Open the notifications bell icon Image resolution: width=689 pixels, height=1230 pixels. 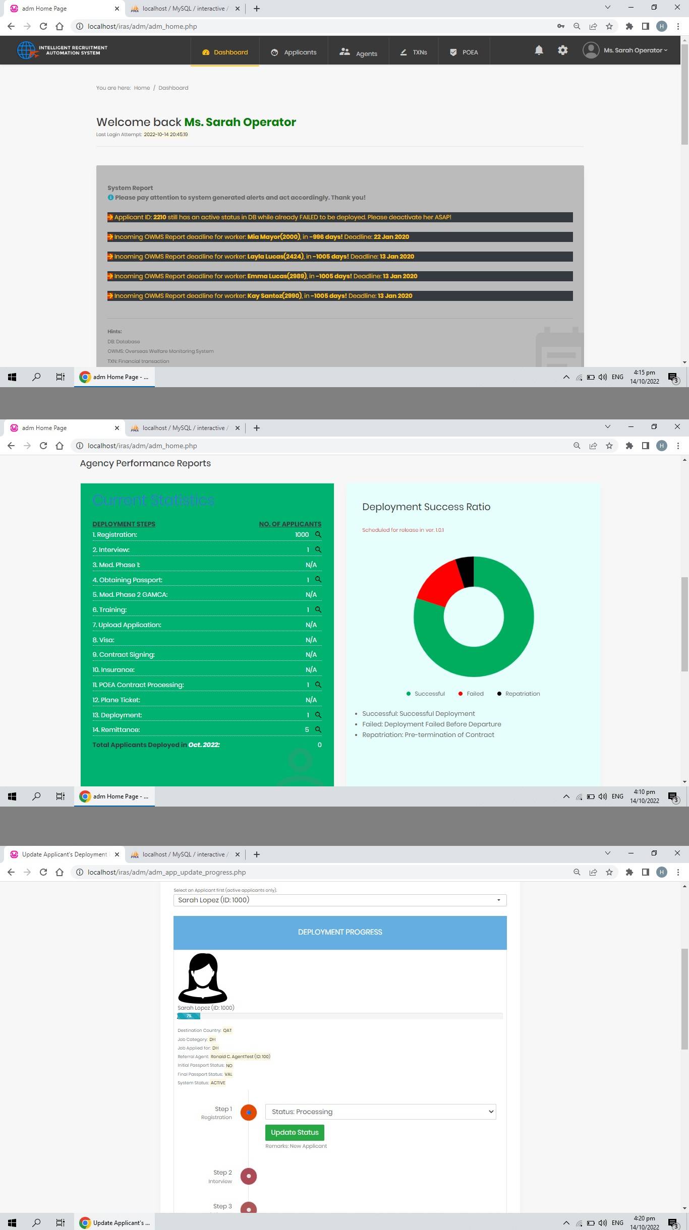pyautogui.click(x=539, y=50)
